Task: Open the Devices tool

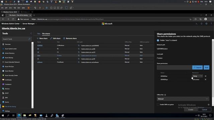Action: 7,89
